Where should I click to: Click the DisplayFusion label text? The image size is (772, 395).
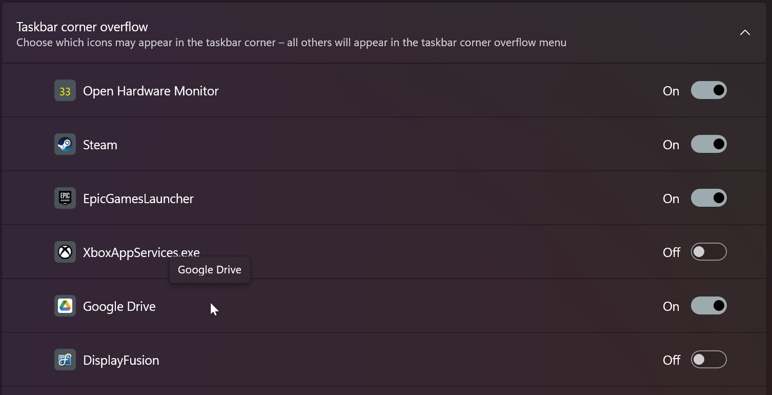[121, 360]
